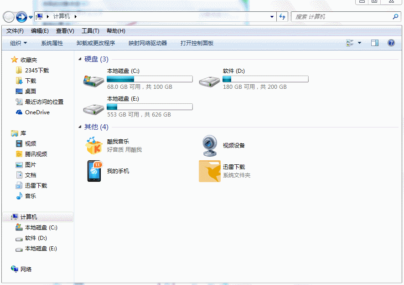Screen dimensions: 404x285
Task: Open the 酷我音乐 music box icon
Action: point(94,146)
